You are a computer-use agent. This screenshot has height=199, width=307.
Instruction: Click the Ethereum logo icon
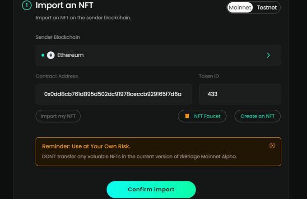coord(51,55)
